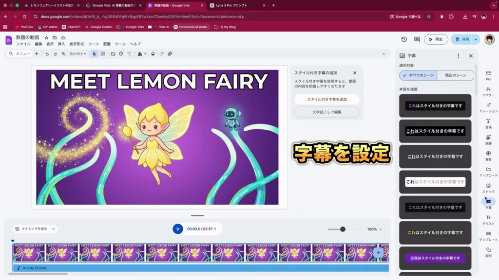Open the シーン menu

pyautogui.click(x=94, y=44)
